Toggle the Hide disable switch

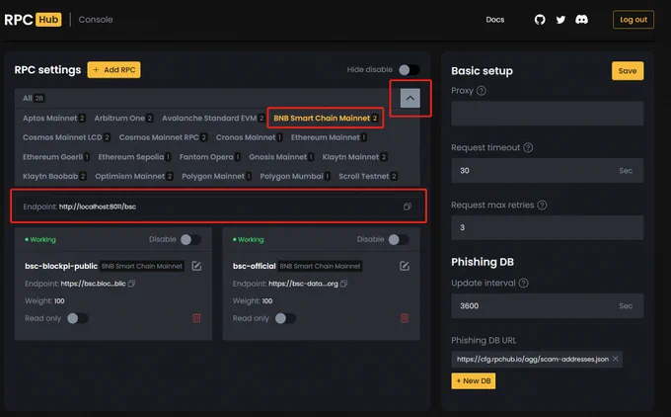pos(410,70)
